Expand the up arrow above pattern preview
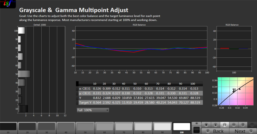 [196, 124]
